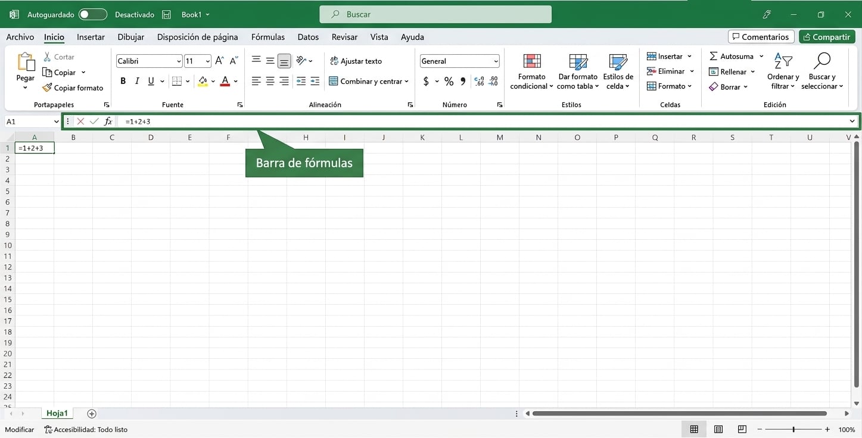Apply comma style number format
The height and width of the screenshot is (438, 862).
463,82
